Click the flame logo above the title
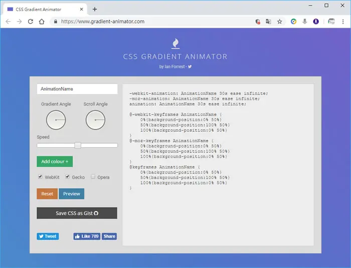Viewport: 351px width, 268px height. [x=175, y=44]
